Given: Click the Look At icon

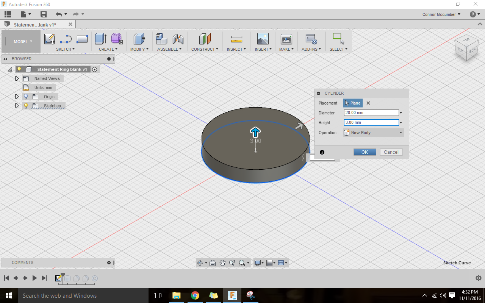Looking at the screenshot, I should coord(213,262).
